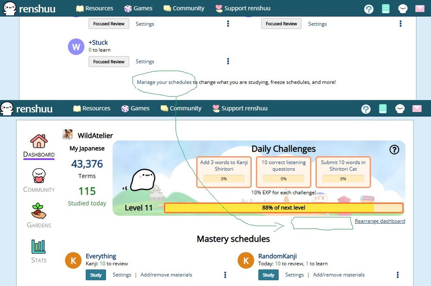Open Community in the upper header menu

click(184, 8)
